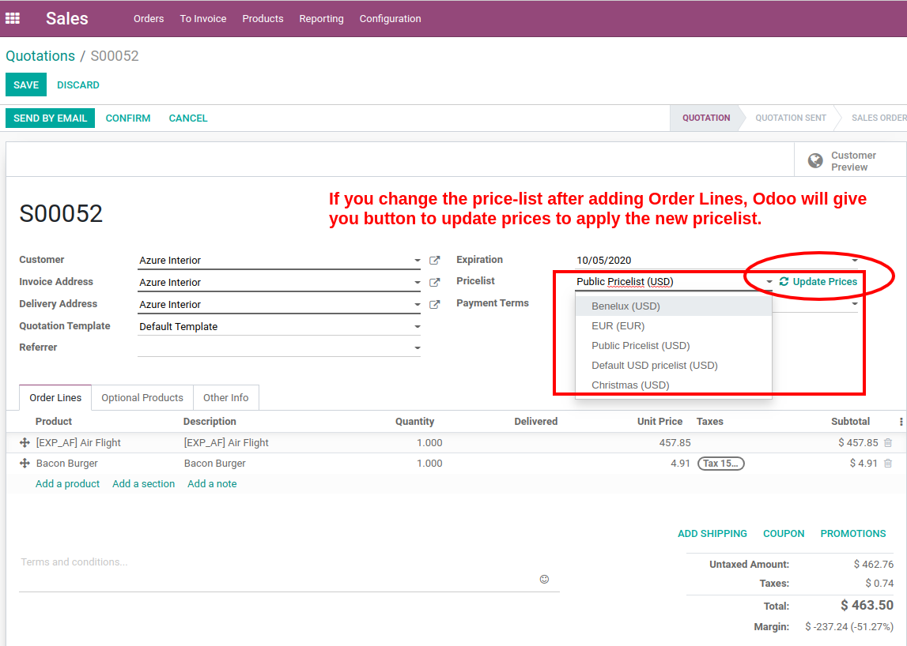This screenshot has width=907, height=646.
Task: Delete the Bacon Burger order line
Action: 888,464
